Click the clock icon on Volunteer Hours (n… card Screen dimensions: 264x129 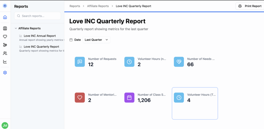point(129,62)
